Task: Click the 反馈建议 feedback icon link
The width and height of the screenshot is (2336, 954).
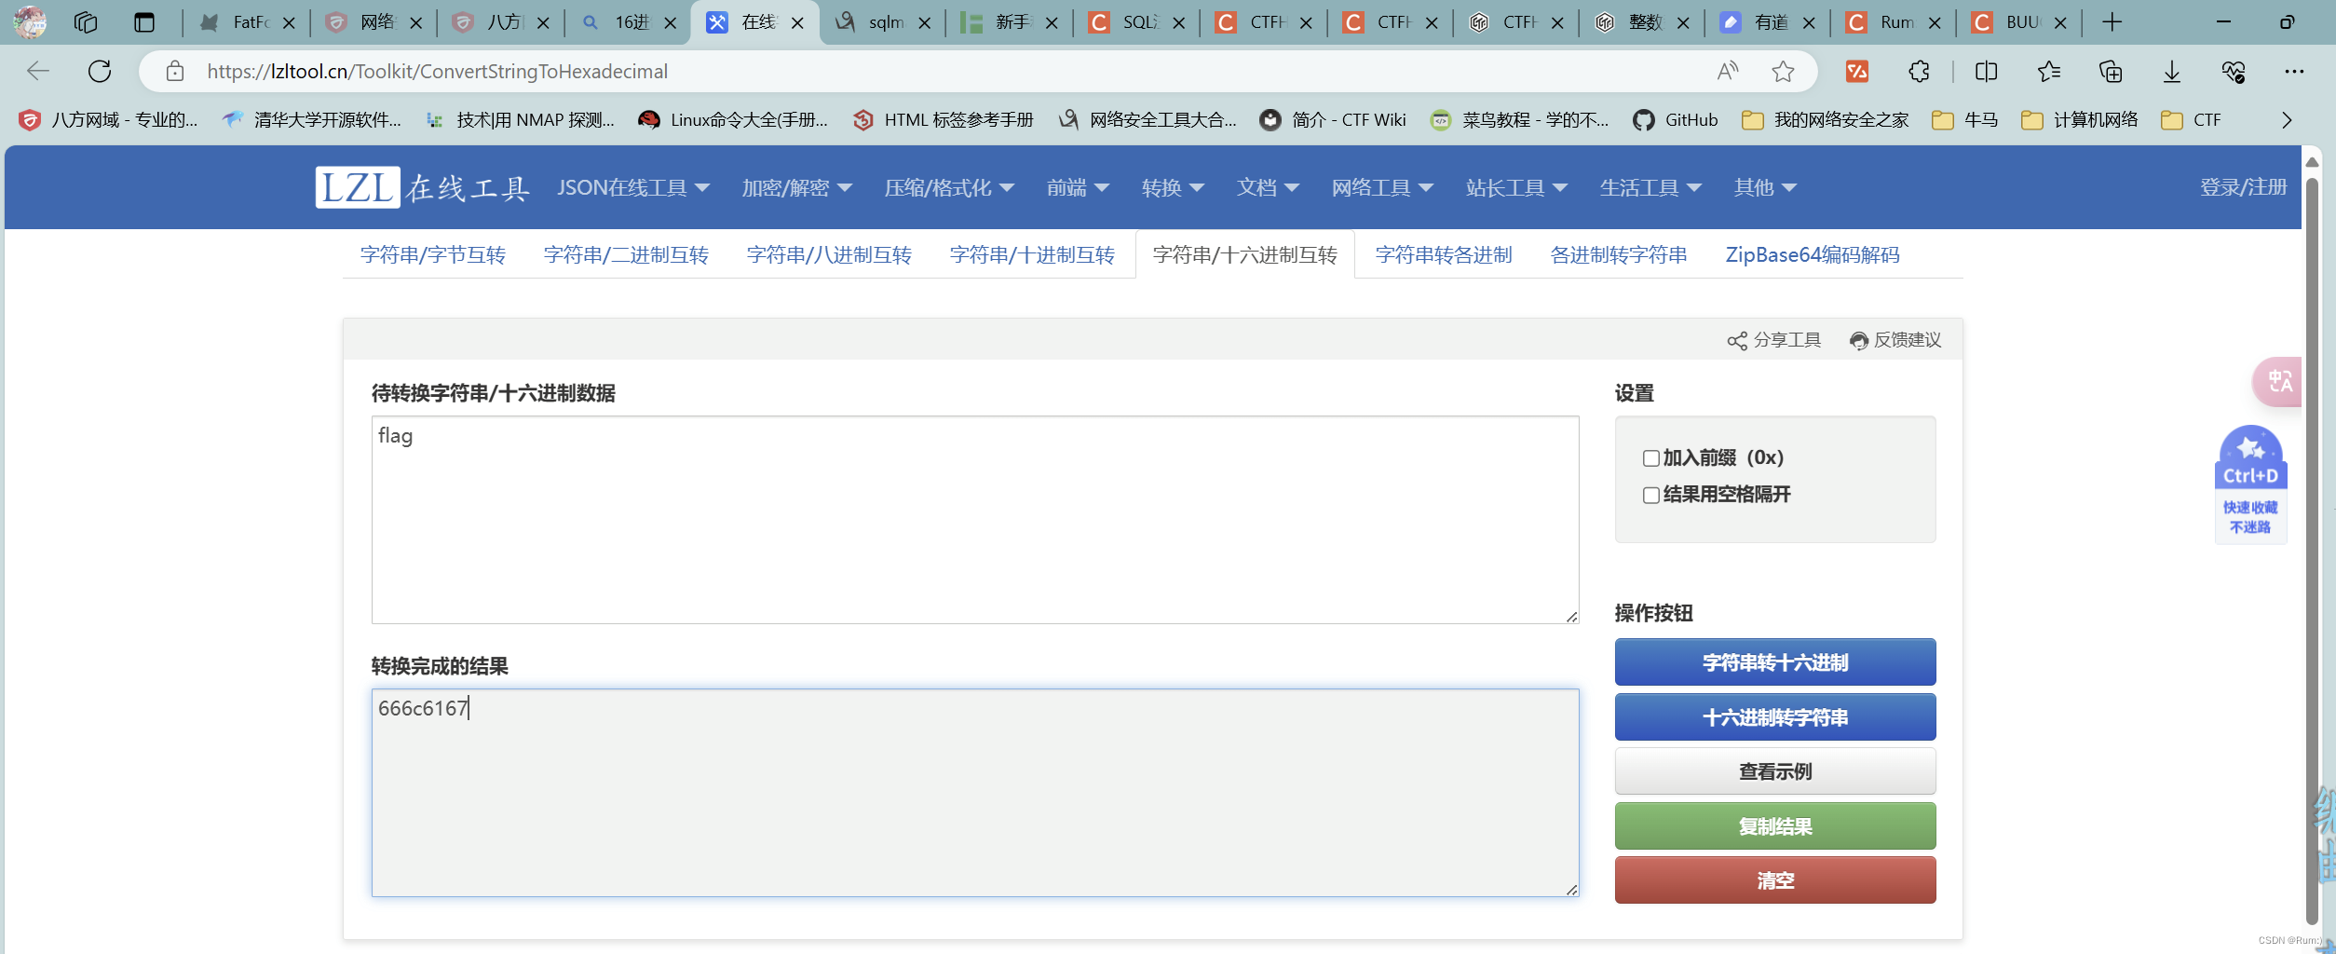Action: click(1895, 340)
